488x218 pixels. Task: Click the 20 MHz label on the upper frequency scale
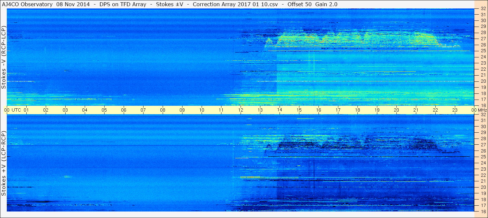coord(483,81)
